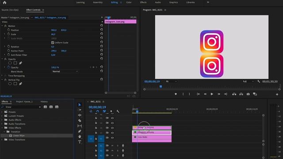This screenshot has height=159, width=283.
Task: Add a marker in the timeline header
Action: click(x=111, y=111)
